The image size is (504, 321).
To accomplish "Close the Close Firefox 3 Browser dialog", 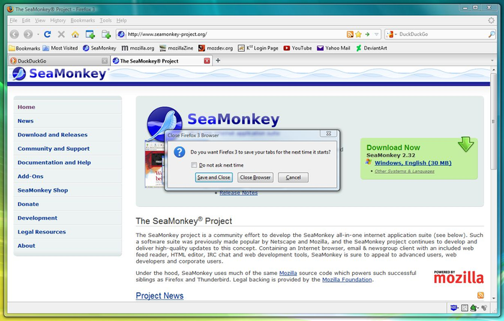I will 328,134.
